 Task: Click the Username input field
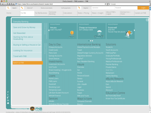click(103, 8)
